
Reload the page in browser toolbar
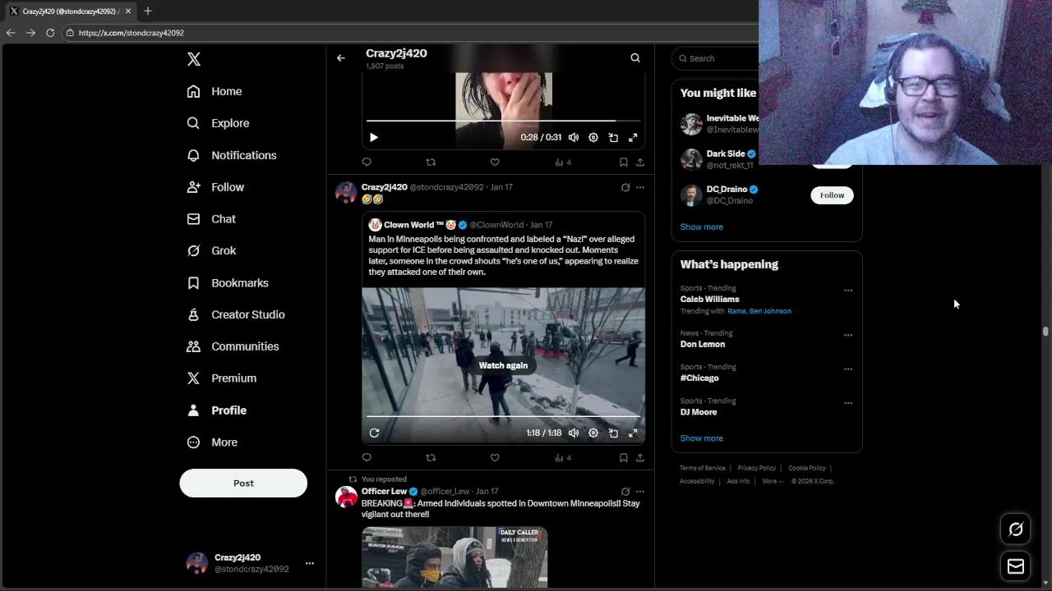[50, 33]
